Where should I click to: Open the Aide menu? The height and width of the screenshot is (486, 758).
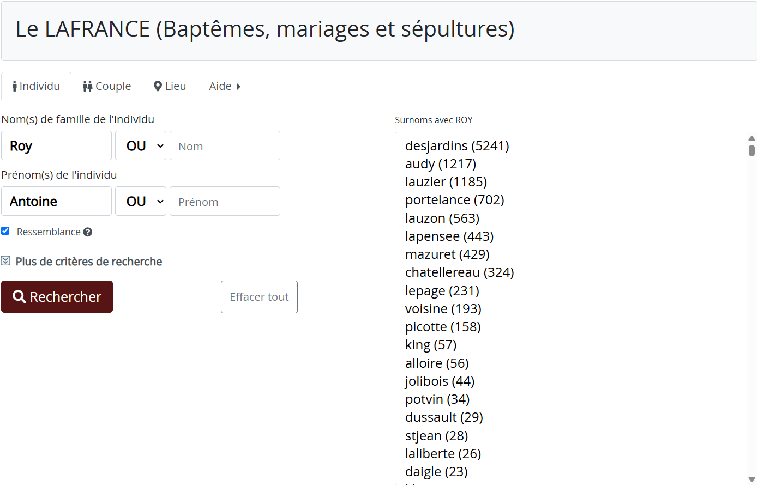click(225, 86)
